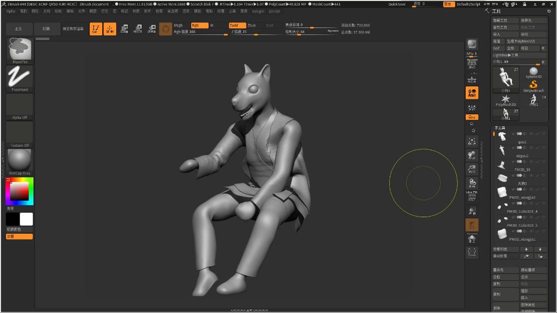Open the menu left of Zplugin
Screen dimensions: 557x313
[244, 11]
